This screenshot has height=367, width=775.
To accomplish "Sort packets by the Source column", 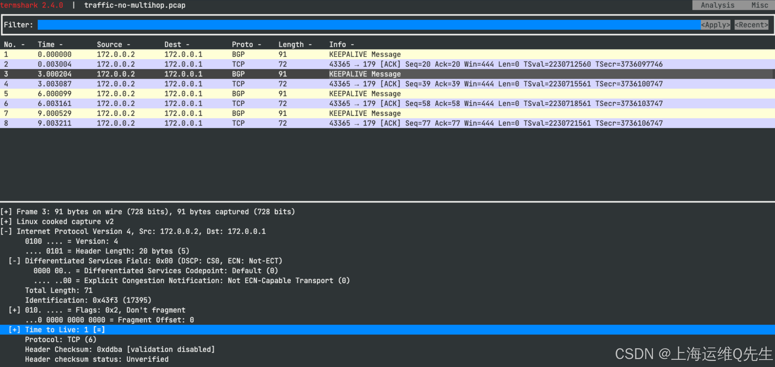I will click(x=113, y=45).
